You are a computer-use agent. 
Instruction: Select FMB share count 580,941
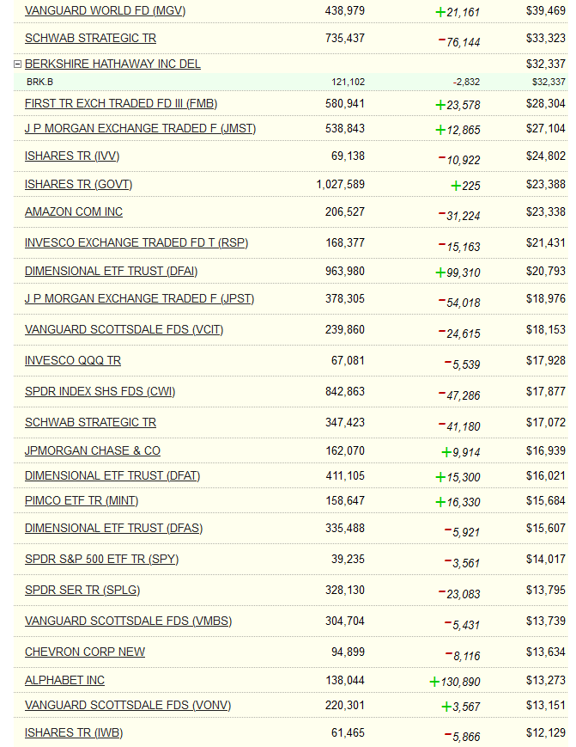pos(345,103)
